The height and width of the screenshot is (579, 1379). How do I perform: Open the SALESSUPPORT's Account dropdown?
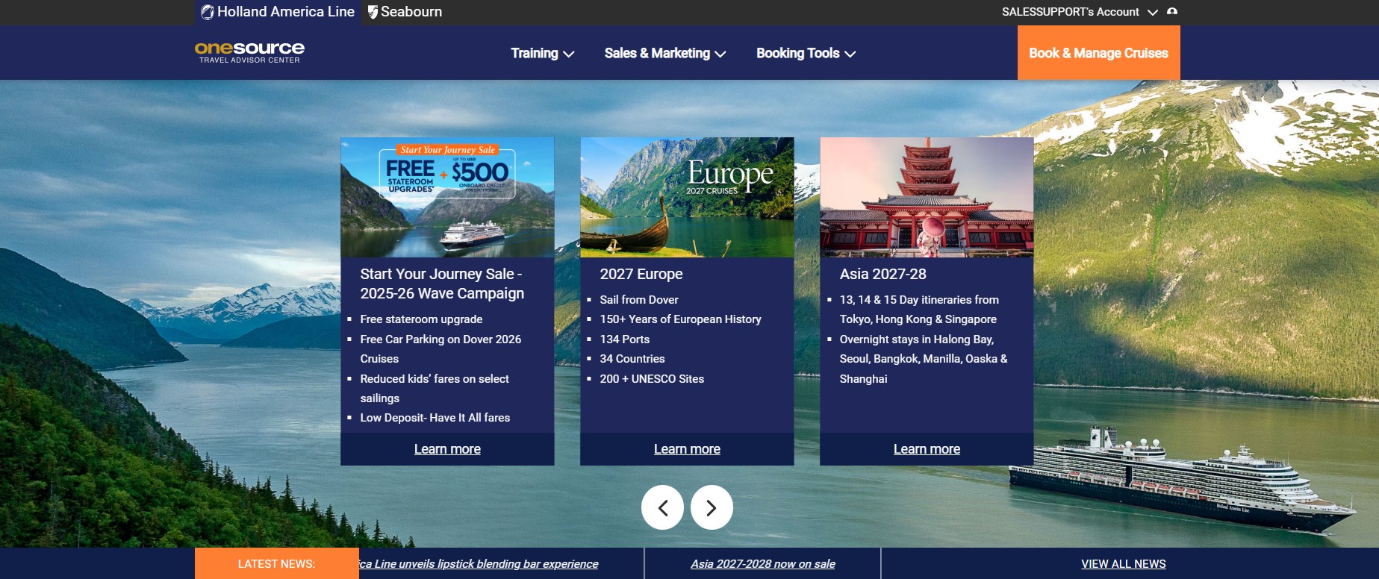[x=1079, y=12]
